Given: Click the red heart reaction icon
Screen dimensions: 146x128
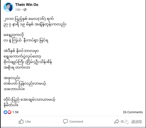Looking at the screenshot, I should pos(10,112).
